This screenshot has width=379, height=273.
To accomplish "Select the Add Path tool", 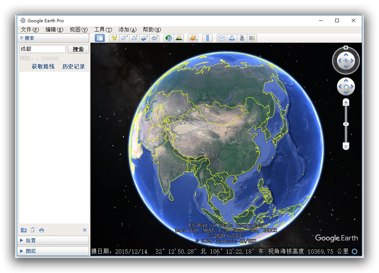I will coord(134,38).
